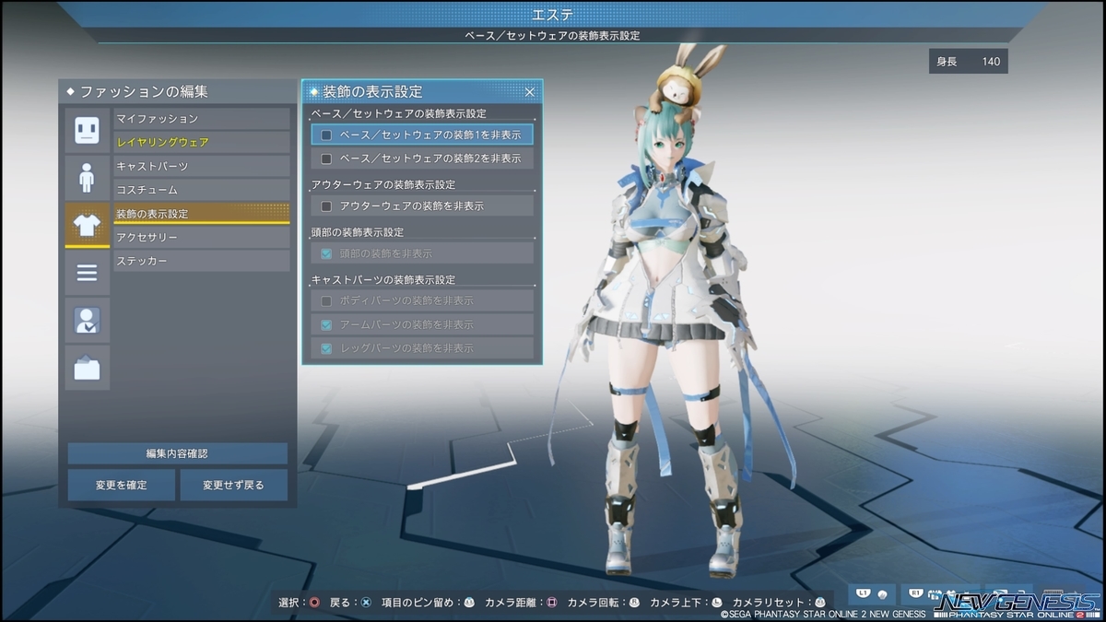Open the box-shaped category icon at sidebar bottom

point(87,368)
